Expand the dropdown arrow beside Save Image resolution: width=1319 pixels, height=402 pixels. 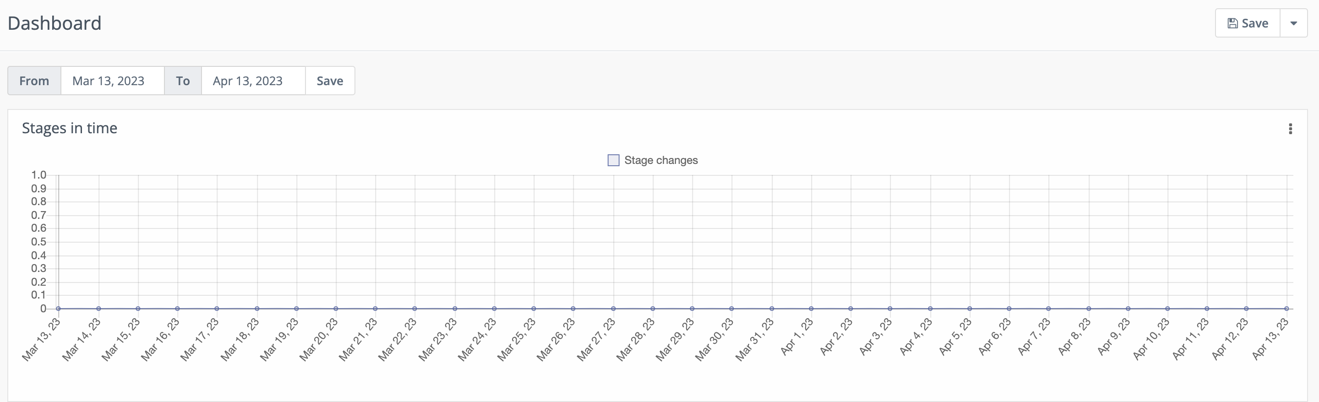(1293, 23)
